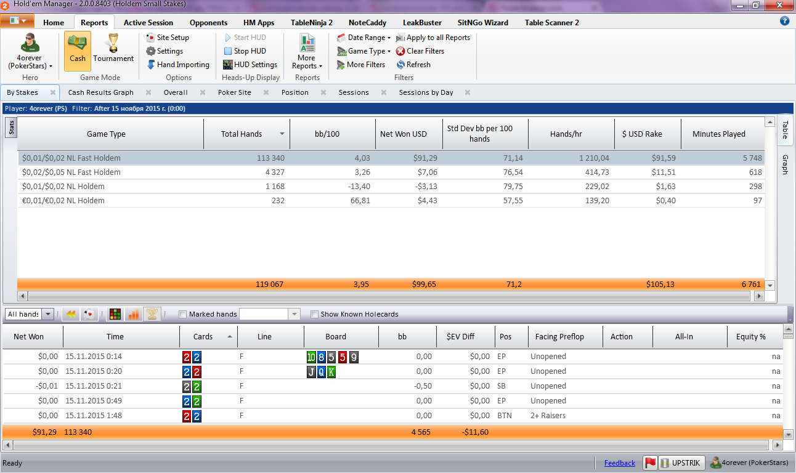
Task: Open the Settings gear option
Action: point(164,51)
